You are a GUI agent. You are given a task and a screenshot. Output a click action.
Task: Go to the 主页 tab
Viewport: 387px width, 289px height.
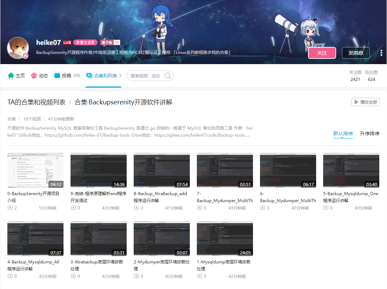tap(16, 76)
